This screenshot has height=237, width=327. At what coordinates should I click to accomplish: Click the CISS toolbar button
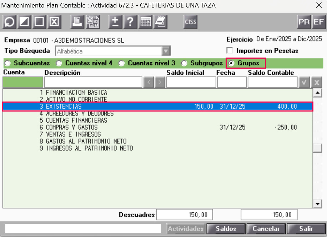(190, 22)
